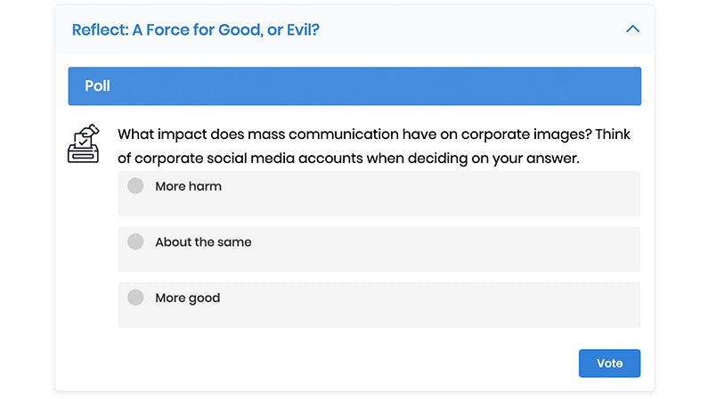Image resolution: width=708 pixels, height=399 pixels.
Task: Click the ballot box poll icon
Action: (x=84, y=144)
